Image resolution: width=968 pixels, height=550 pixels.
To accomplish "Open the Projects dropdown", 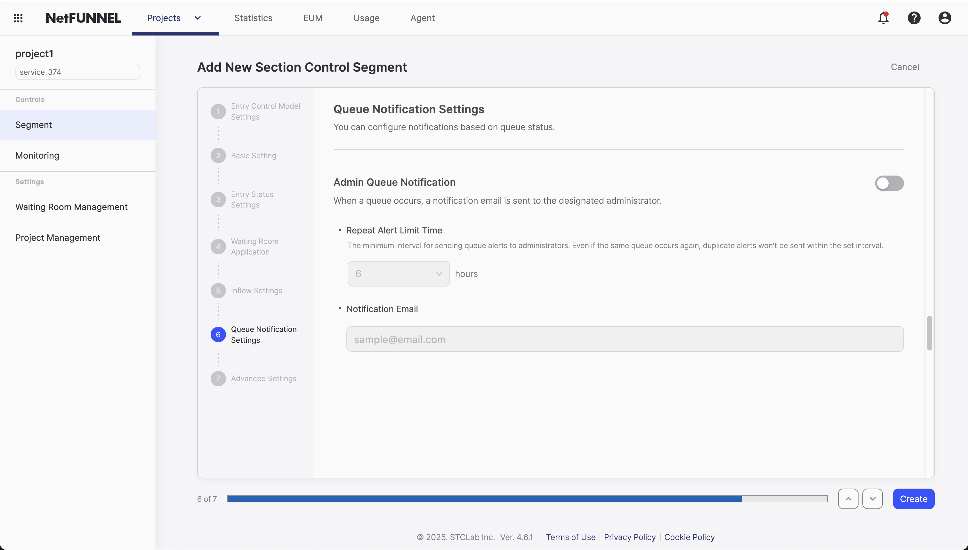I will point(173,18).
